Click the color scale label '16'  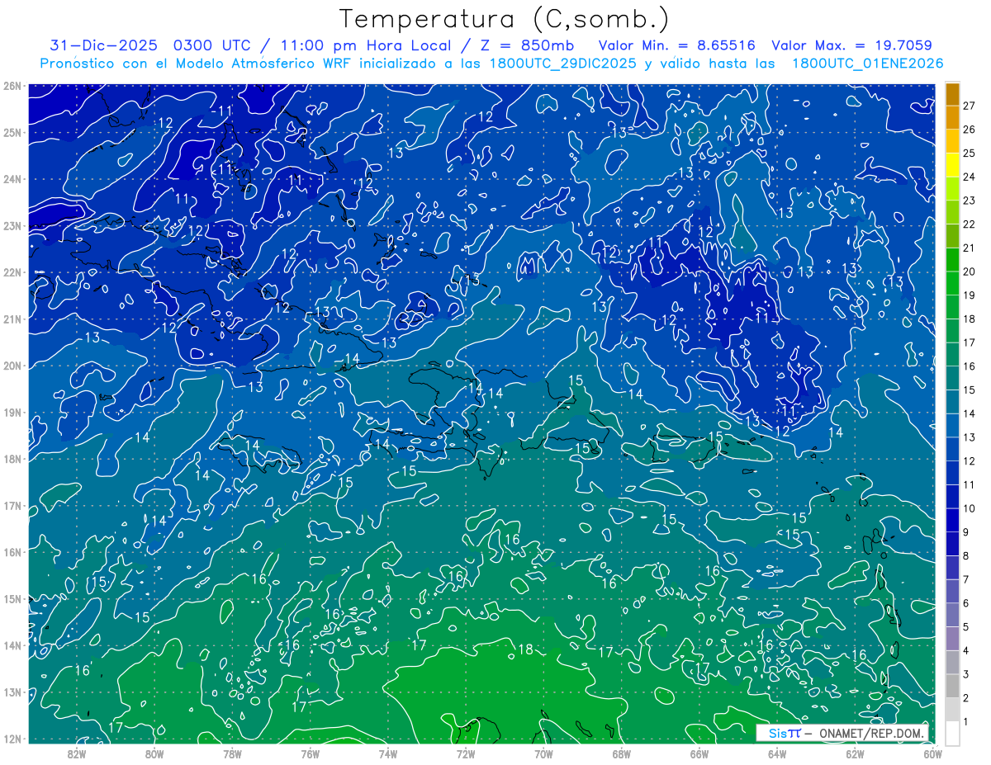pos(970,366)
